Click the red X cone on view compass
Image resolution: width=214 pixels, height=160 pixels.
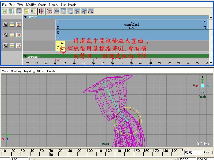click(x=197, y=86)
